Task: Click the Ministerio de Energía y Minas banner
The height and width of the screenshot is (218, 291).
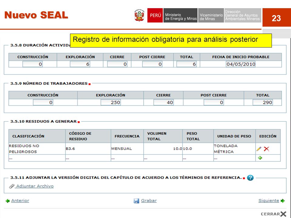Action: tap(180, 15)
